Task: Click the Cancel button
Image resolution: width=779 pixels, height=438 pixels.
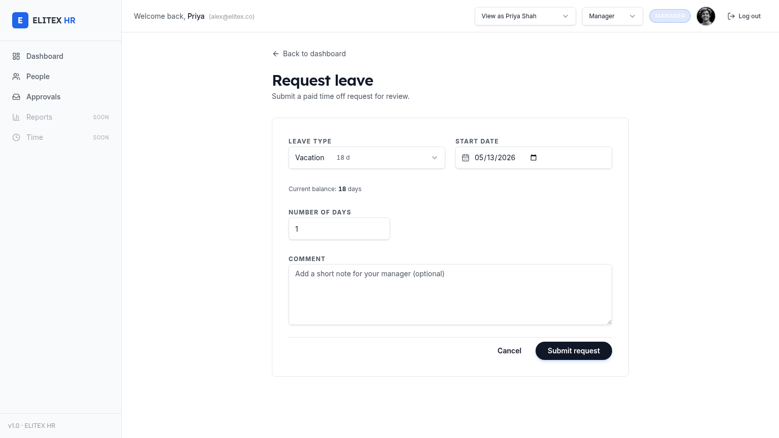Action: pos(509,351)
